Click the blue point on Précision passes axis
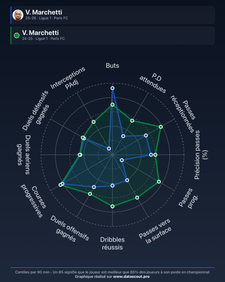Image resolution: width=225 pixels, height=282 pixels. tap(151, 155)
